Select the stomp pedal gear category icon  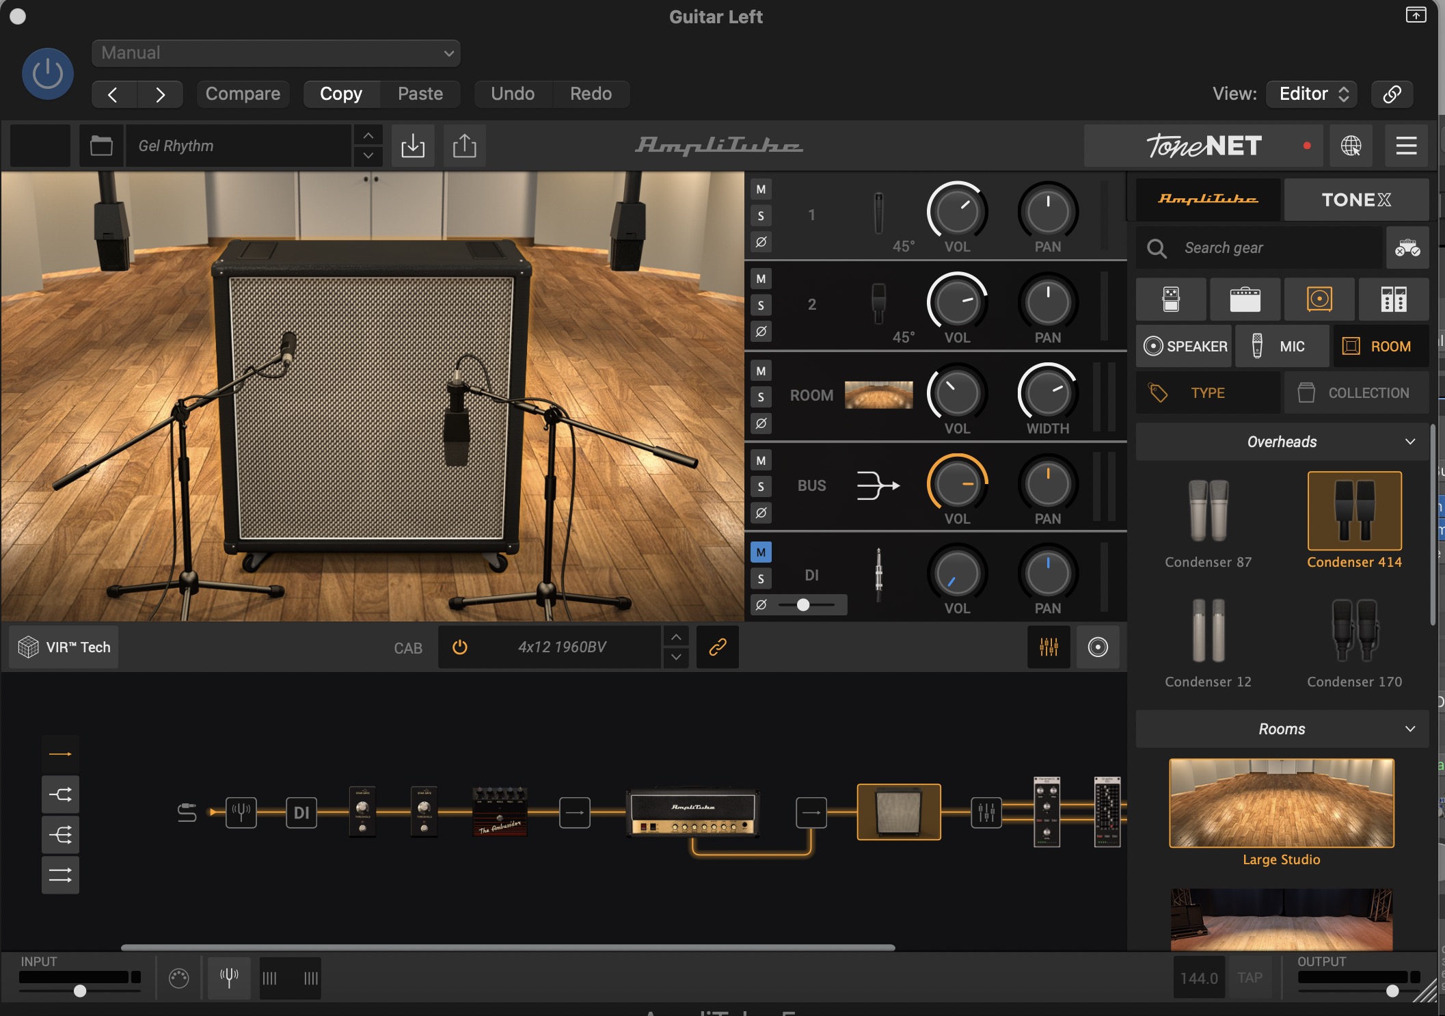click(x=1171, y=299)
